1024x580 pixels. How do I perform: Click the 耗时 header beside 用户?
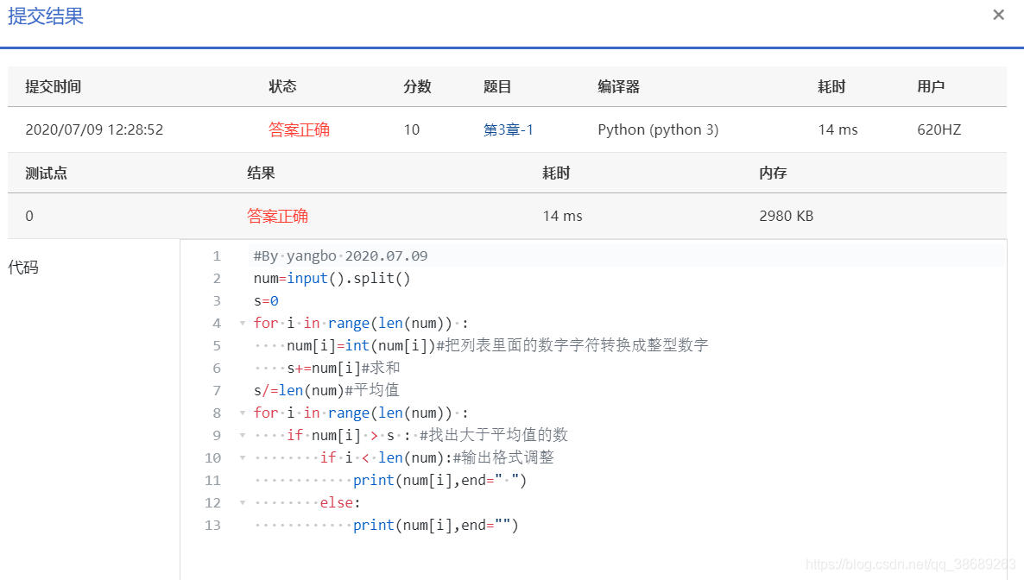(832, 86)
